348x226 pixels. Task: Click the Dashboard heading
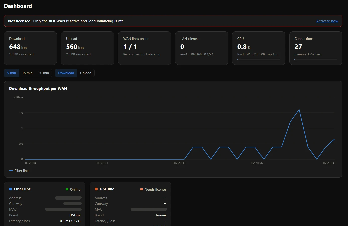coord(18,6)
